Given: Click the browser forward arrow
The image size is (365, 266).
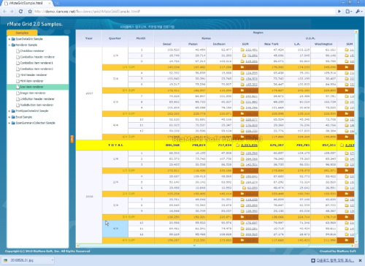Looking at the screenshot, I should pyautogui.click(x=12, y=12).
